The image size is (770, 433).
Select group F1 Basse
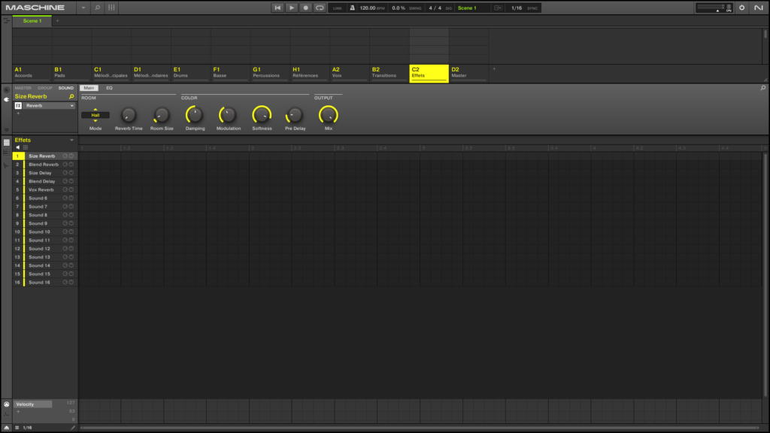230,73
